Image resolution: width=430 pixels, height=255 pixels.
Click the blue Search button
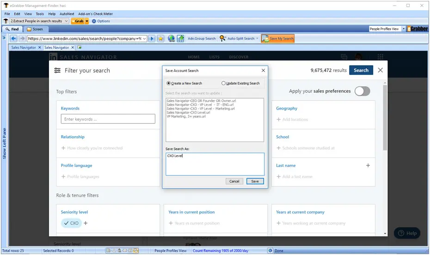(x=361, y=70)
